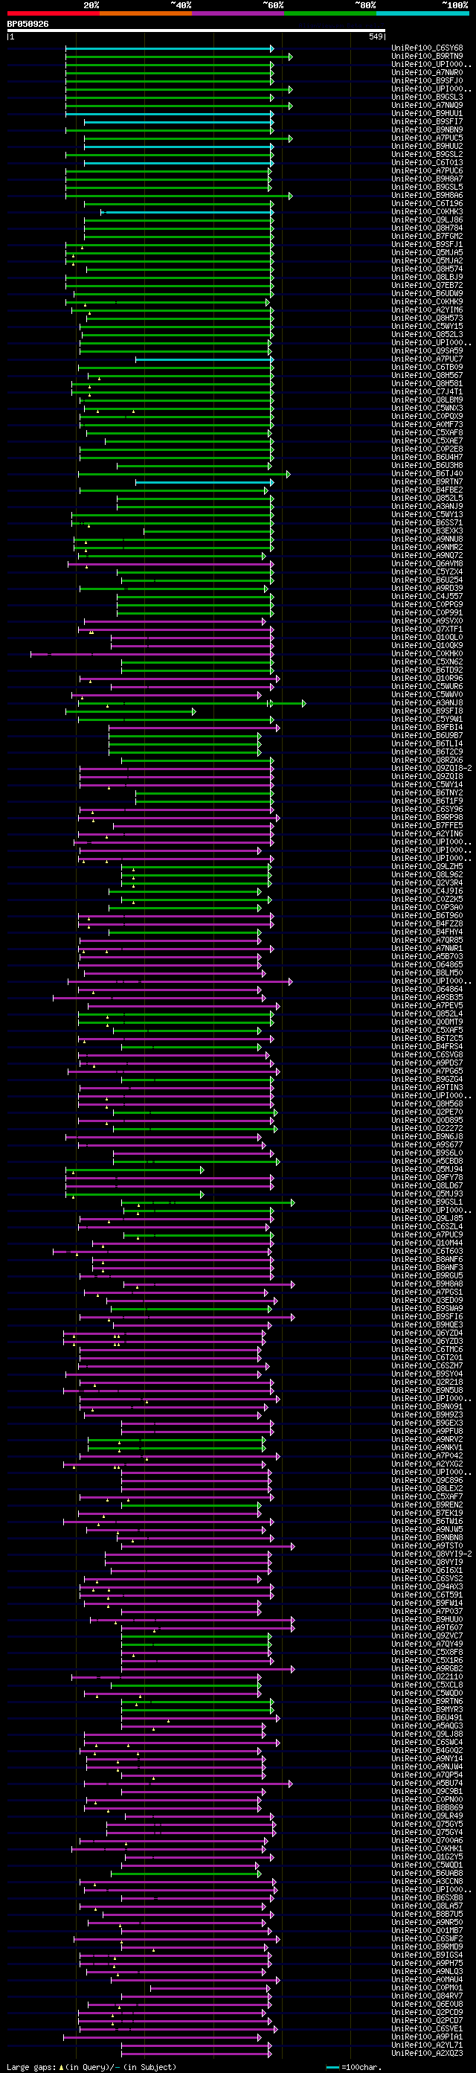Click the cyan alignment bar for UniRef100_B9HUU1

(170, 113)
